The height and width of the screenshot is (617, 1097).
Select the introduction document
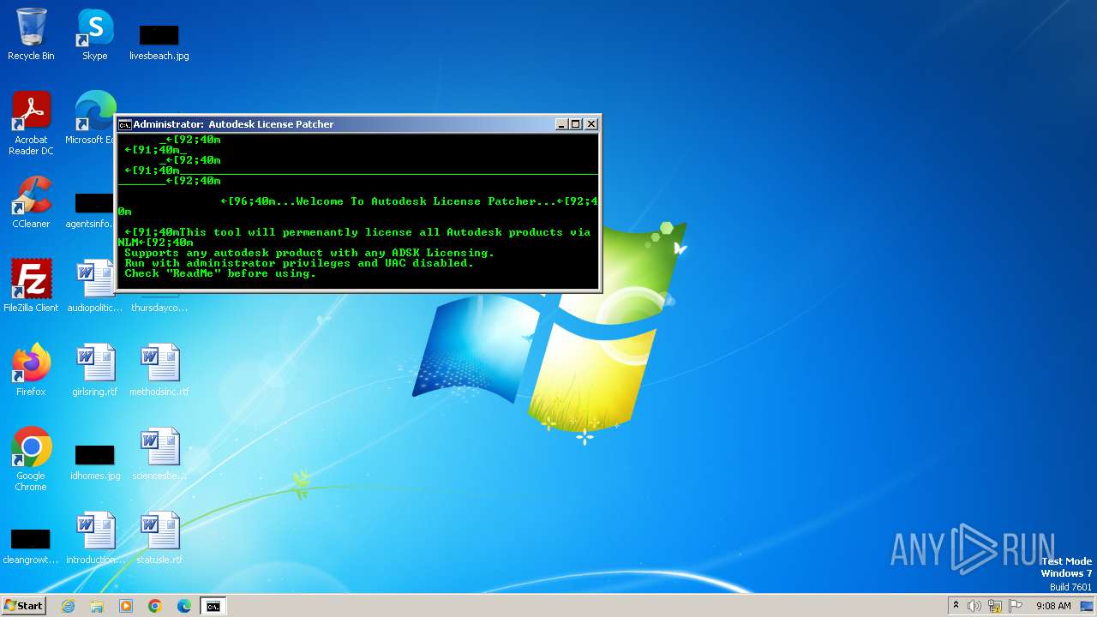click(x=95, y=538)
